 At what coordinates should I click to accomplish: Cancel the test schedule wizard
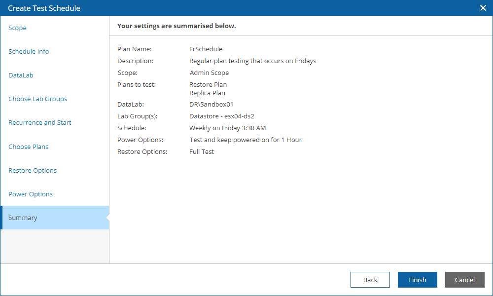coord(465,280)
